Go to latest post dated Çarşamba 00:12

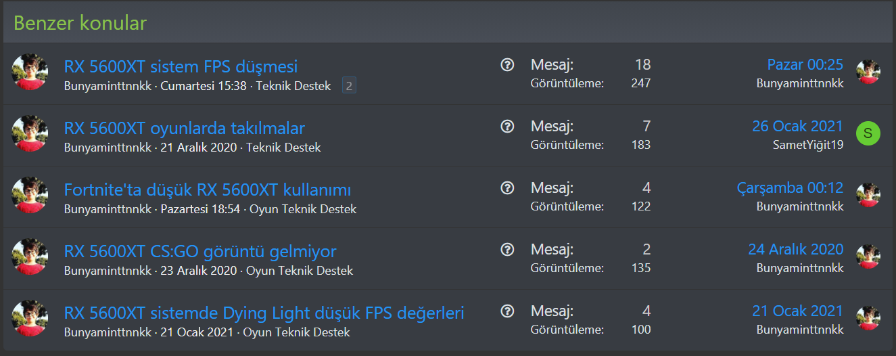(790, 187)
